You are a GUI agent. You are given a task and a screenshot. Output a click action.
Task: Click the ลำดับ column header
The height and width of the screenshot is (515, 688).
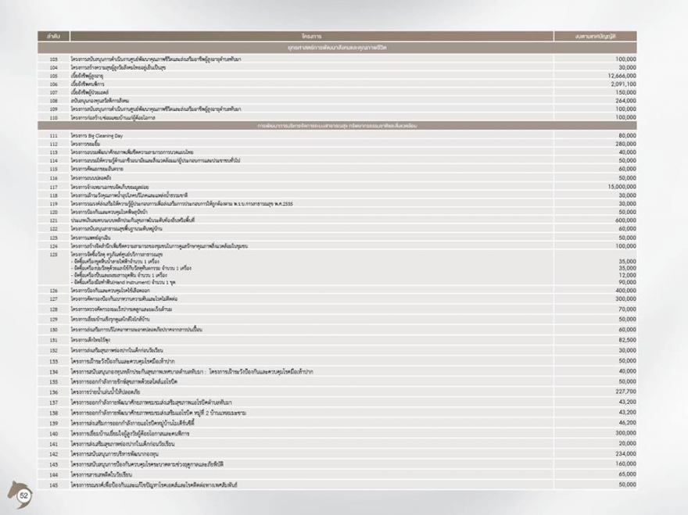(53, 37)
